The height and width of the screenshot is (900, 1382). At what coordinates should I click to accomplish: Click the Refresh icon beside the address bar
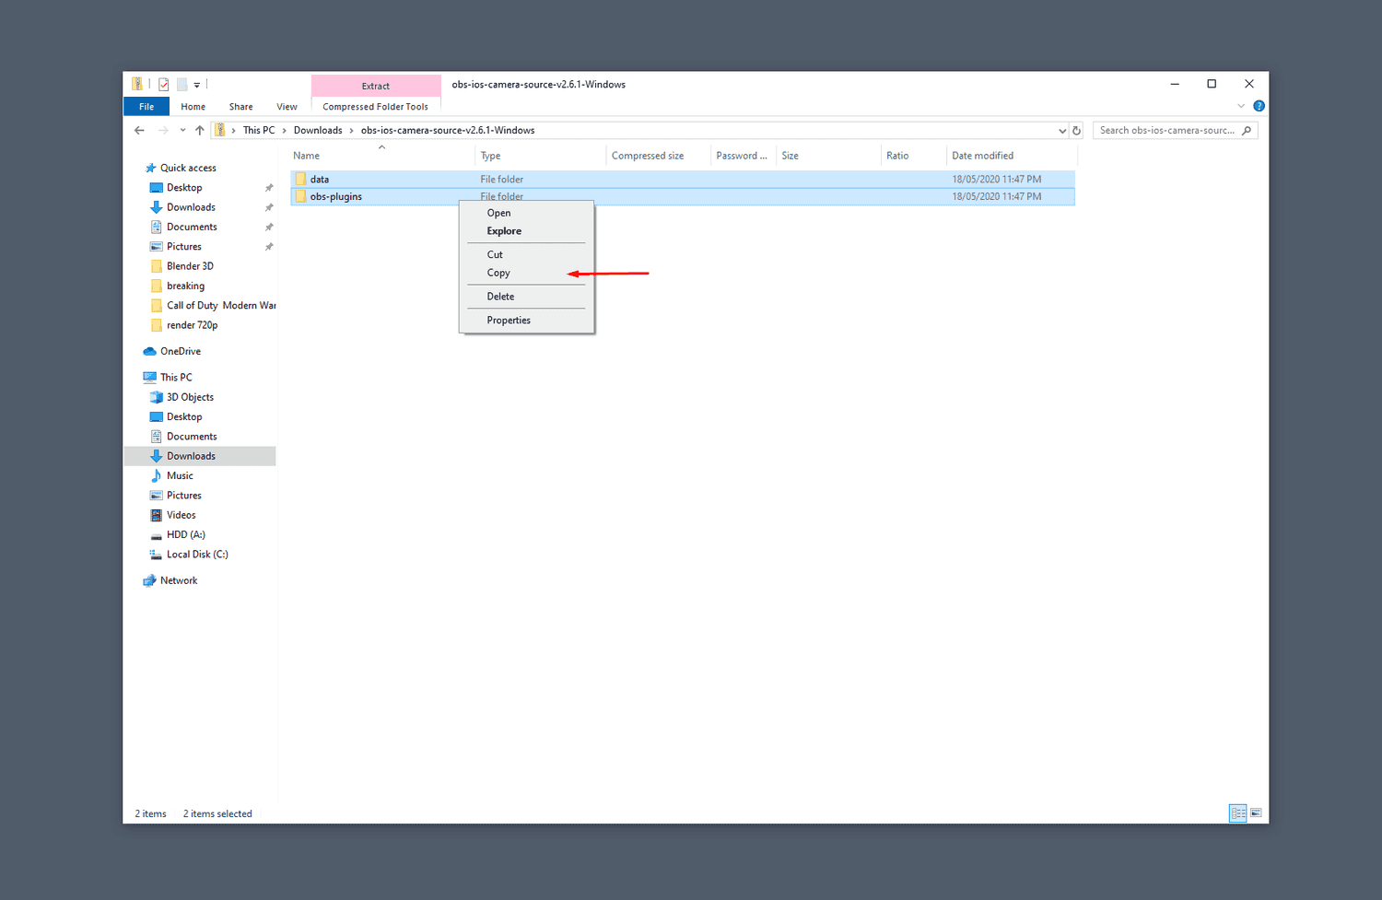click(x=1076, y=131)
